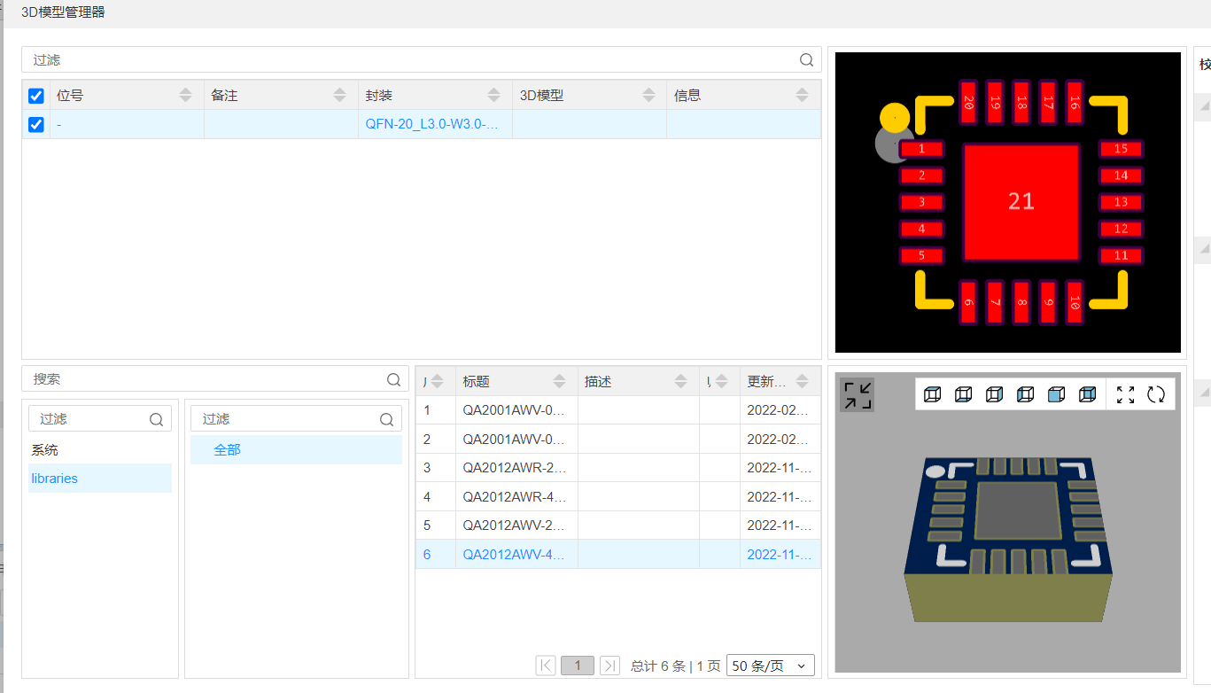Go to page 1 in pagination

coord(578,666)
